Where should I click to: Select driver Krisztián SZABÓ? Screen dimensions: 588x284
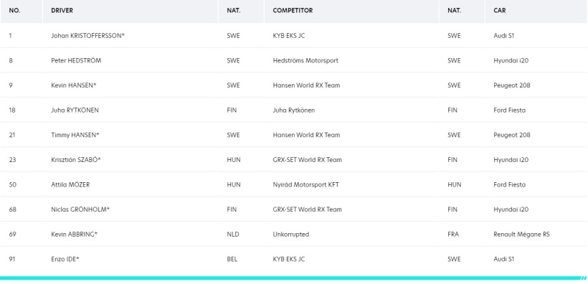point(76,159)
